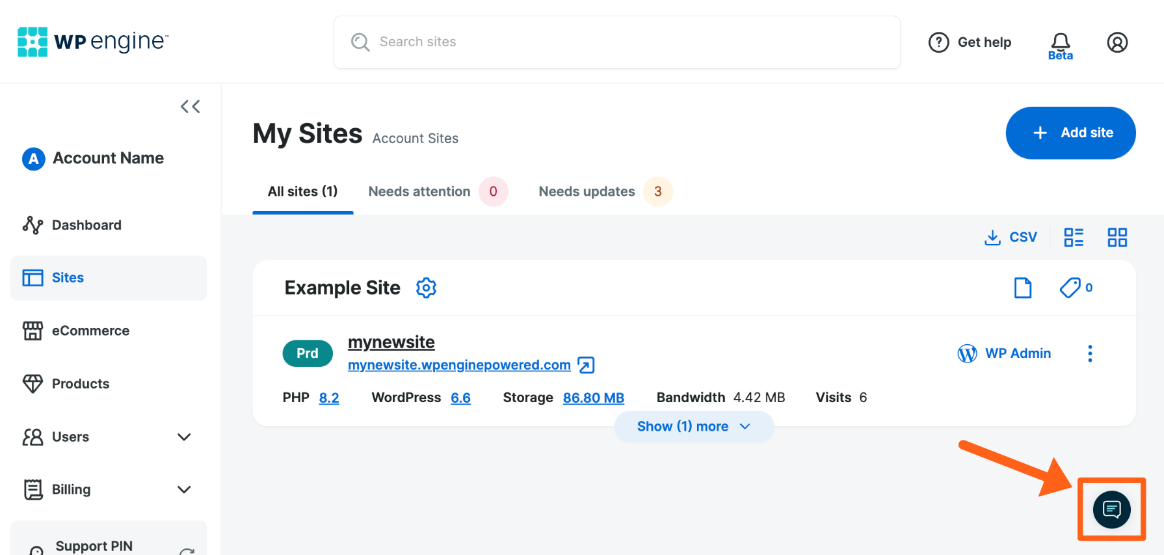Open the mynewsite.wpenginepowered.com link
Screen dimensions: 1164x555
459,365
